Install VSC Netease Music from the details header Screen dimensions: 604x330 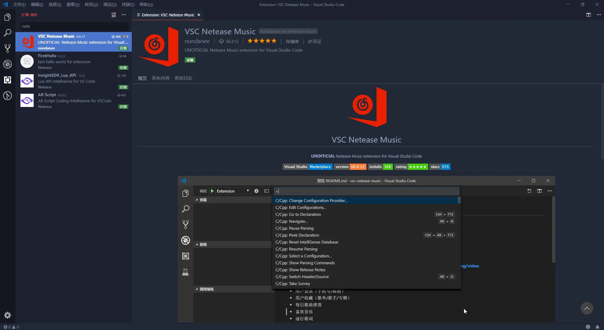[x=190, y=60]
